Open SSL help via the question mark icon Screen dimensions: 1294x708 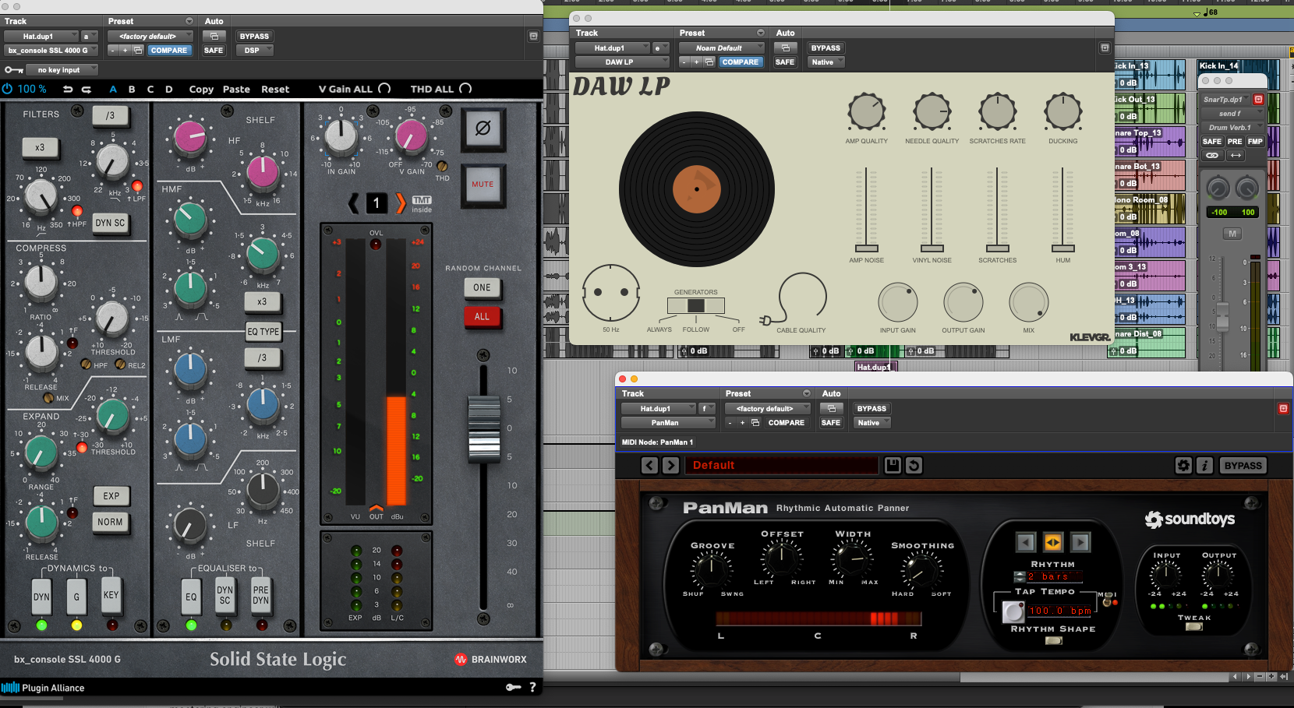[x=532, y=688]
